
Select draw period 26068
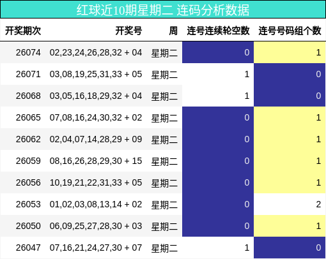(28, 96)
